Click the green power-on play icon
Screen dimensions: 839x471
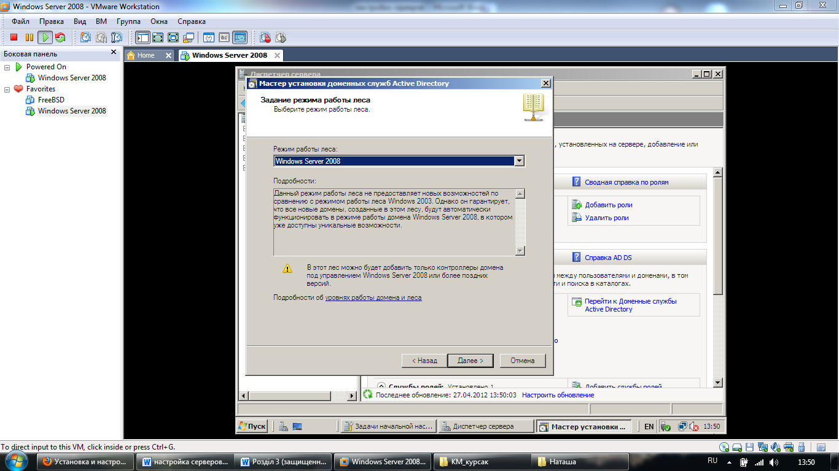(45, 37)
